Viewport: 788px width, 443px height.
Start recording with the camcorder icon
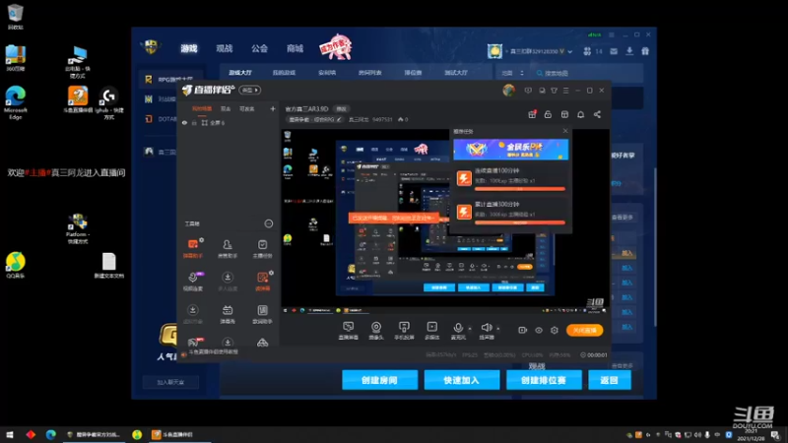tap(523, 330)
